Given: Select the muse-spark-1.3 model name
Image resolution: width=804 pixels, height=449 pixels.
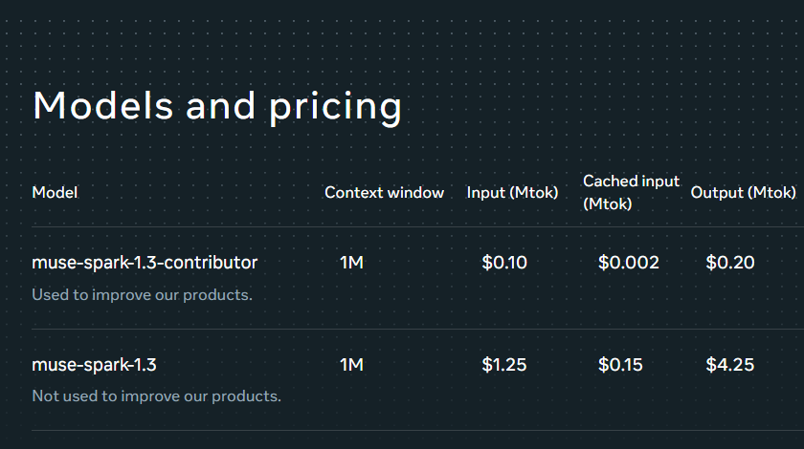Looking at the screenshot, I should (94, 365).
